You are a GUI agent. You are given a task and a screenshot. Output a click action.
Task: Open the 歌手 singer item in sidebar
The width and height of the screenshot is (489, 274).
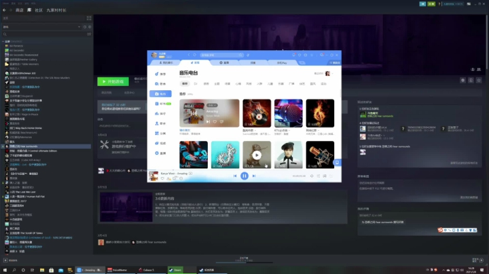(x=160, y=123)
